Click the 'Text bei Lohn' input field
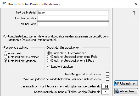140x96 pixels. (73, 24)
